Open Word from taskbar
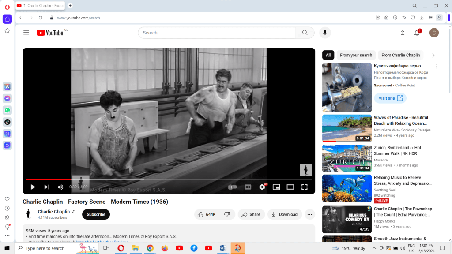The image size is (452, 254). pos(223,248)
